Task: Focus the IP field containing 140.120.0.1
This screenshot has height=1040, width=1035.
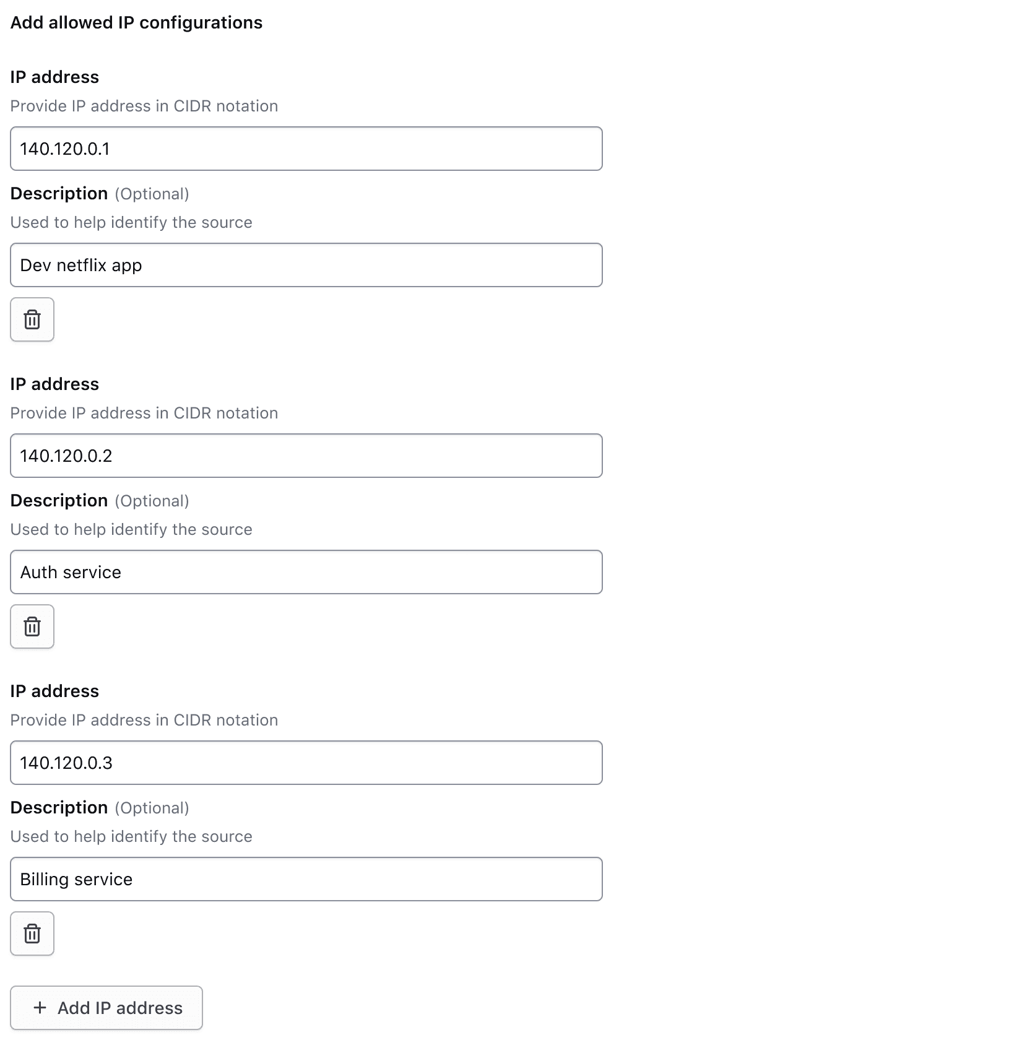Action: click(x=306, y=149)
